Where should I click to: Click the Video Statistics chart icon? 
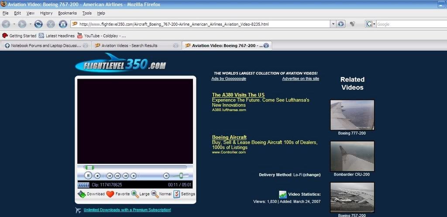coord(283,194)
